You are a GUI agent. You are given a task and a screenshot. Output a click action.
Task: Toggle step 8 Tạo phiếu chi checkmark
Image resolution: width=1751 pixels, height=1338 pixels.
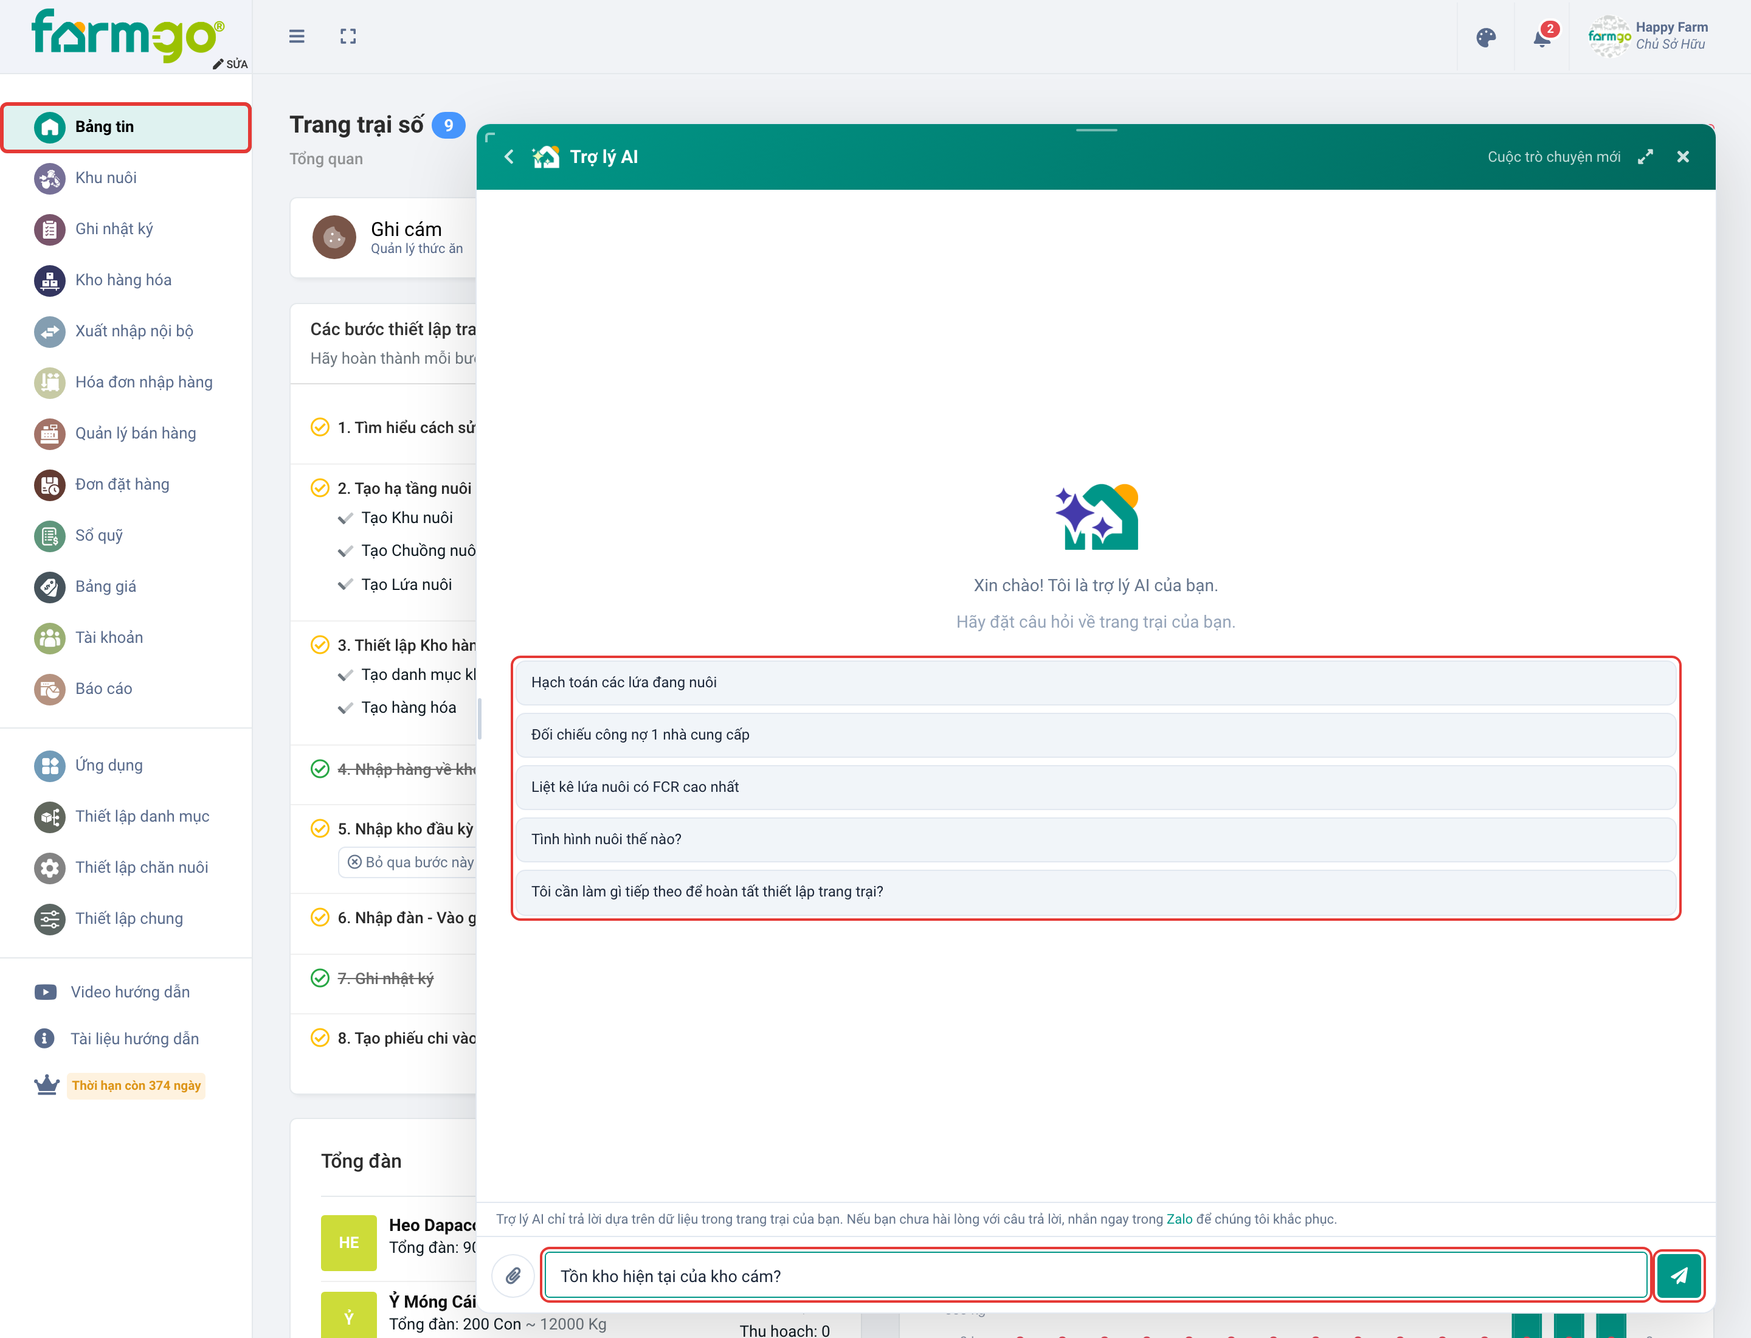[320, 1038]
